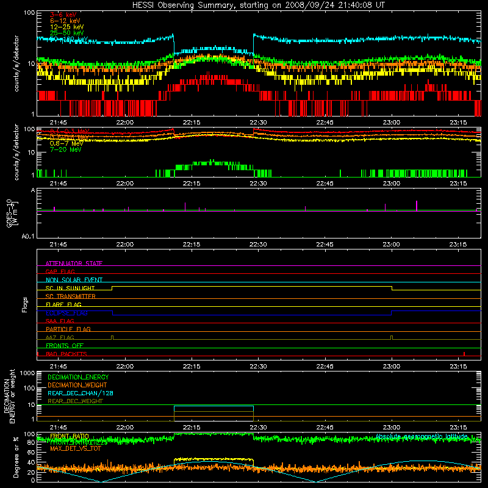The width and height of the screenshot is (488, 488).
Task: Click the 'GOES-10' vertical axis label
Action: 9,213
